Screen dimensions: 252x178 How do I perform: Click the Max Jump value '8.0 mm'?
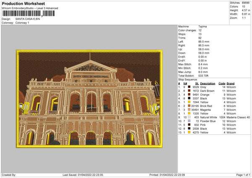coord(203,72)
